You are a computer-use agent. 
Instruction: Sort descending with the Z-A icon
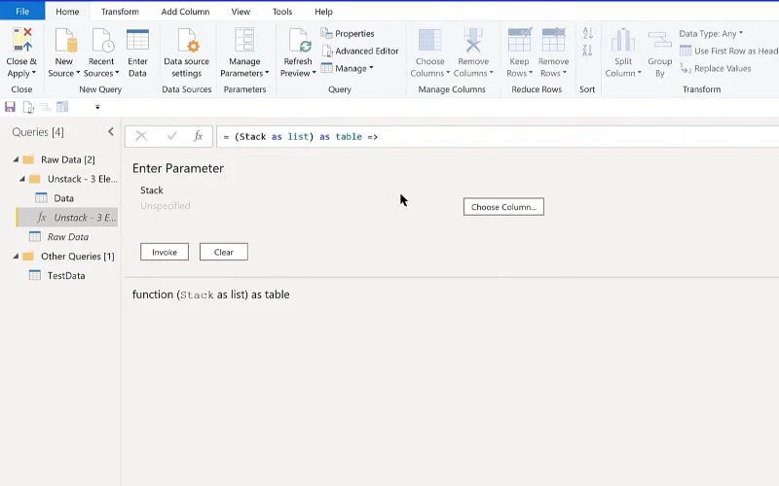tap(587, 51)
